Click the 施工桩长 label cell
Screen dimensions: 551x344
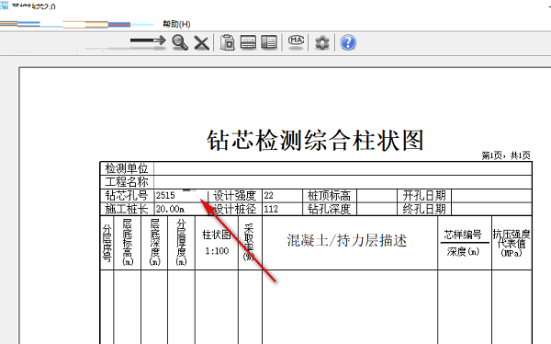[127, 209]
